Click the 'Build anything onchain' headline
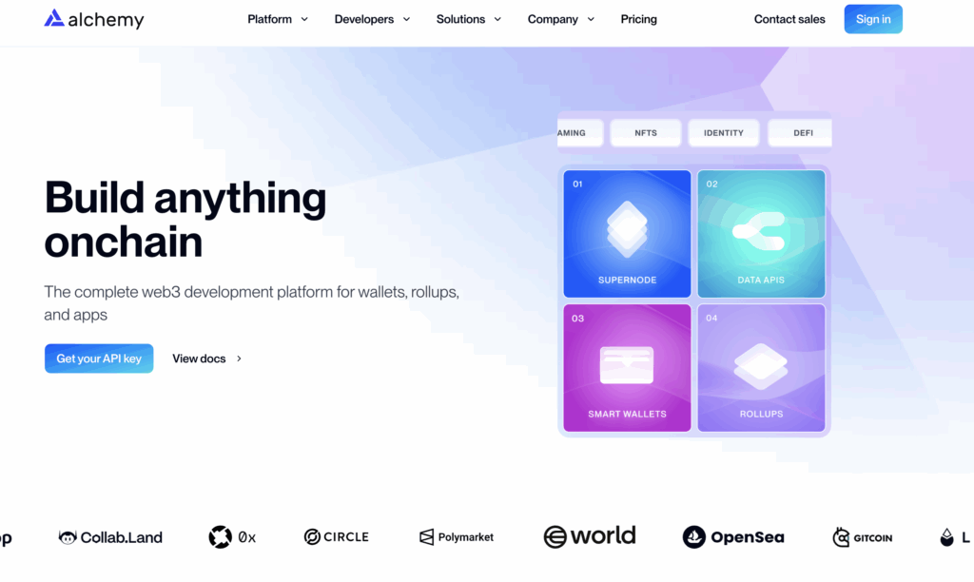This screenshot has width=974, height=582. tap(185, 220)
